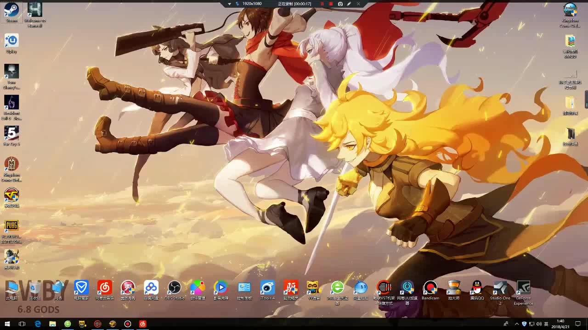Select the pencil draw tool in recording bar
Viewport: 588px width, 330px height.
349,4
